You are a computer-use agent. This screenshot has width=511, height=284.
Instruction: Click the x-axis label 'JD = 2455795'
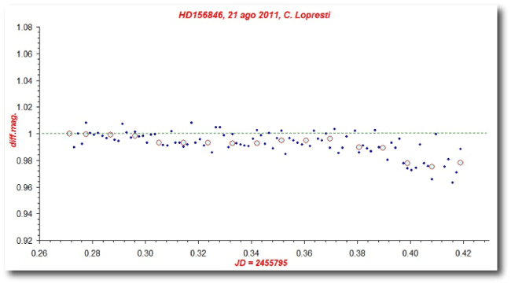(x=261, y=263)
